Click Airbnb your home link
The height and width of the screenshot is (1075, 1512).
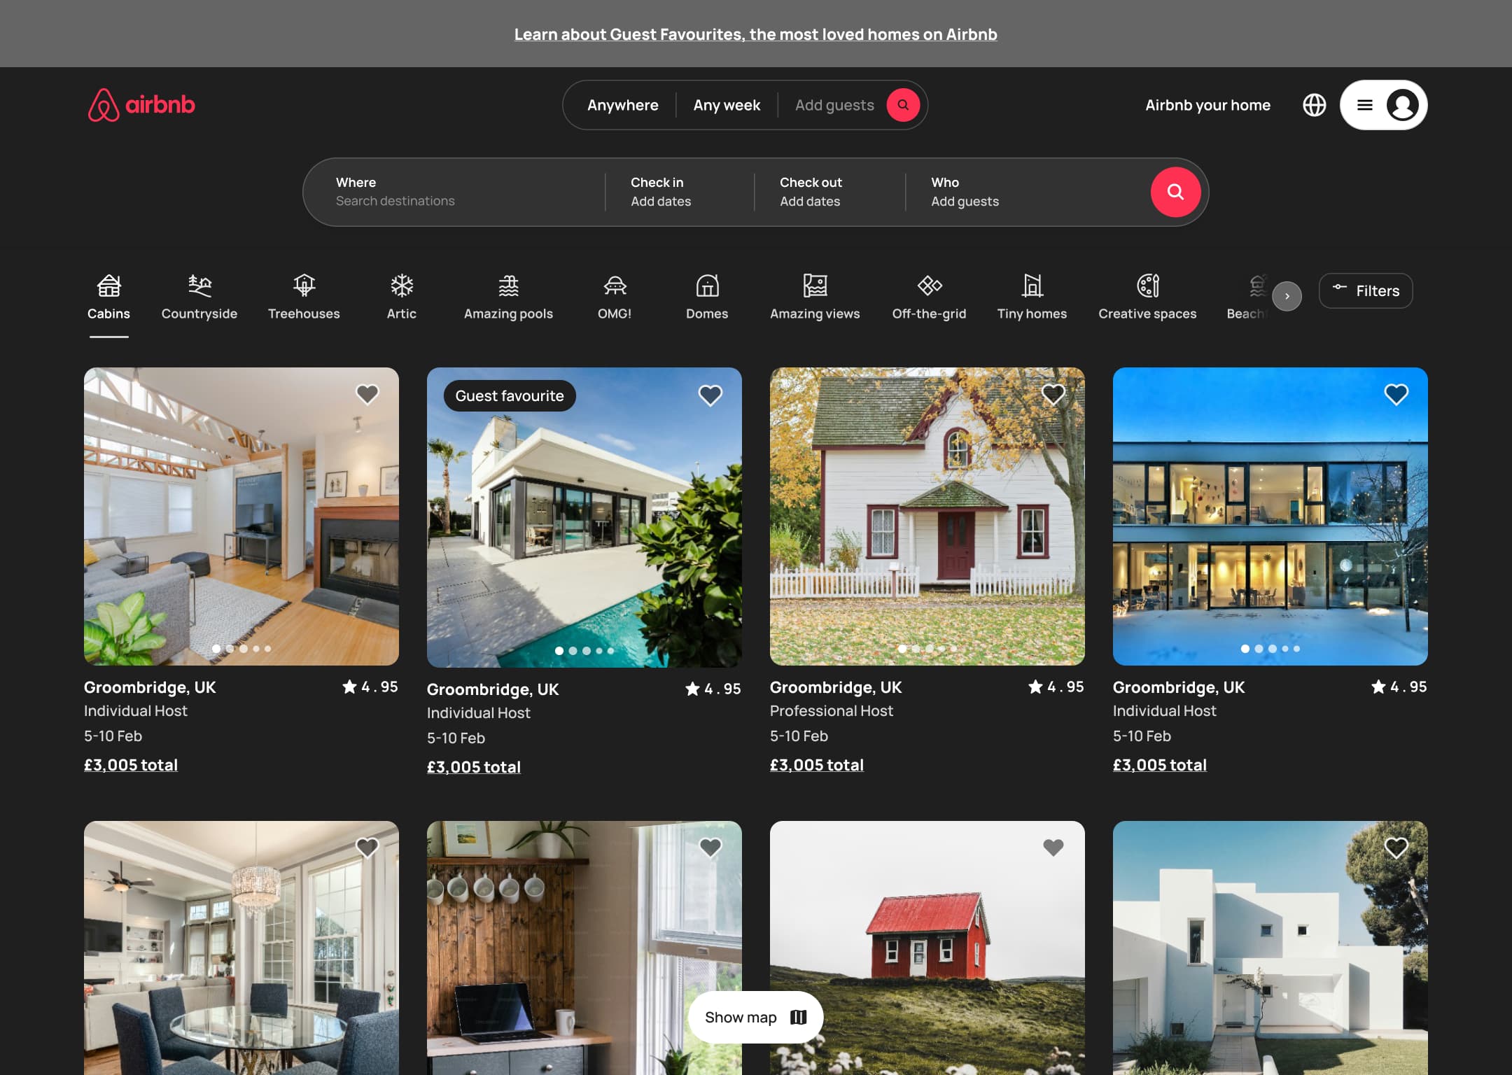click(x=1207, y=105)
